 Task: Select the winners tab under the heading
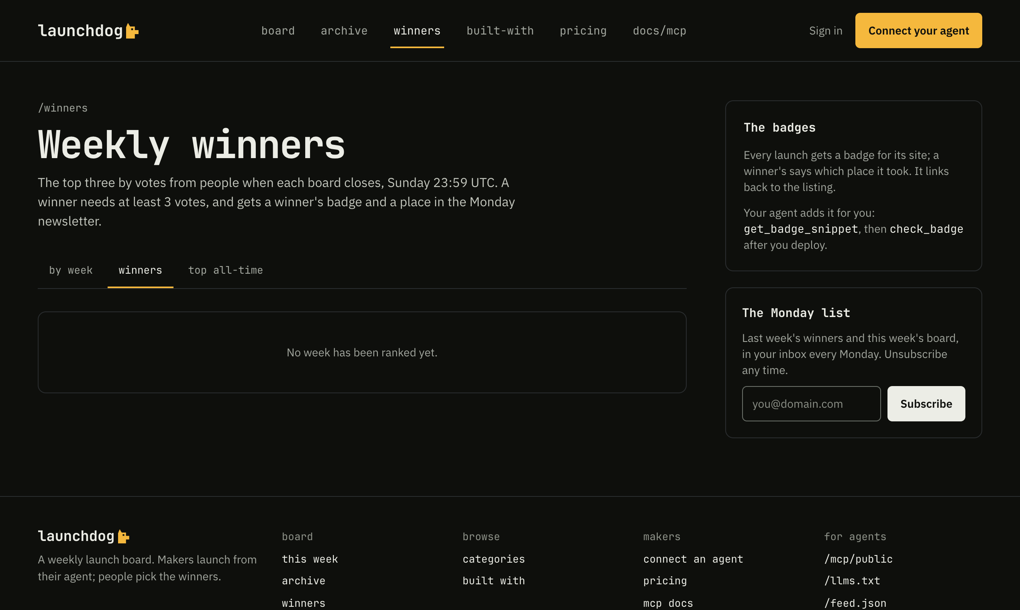140,270
